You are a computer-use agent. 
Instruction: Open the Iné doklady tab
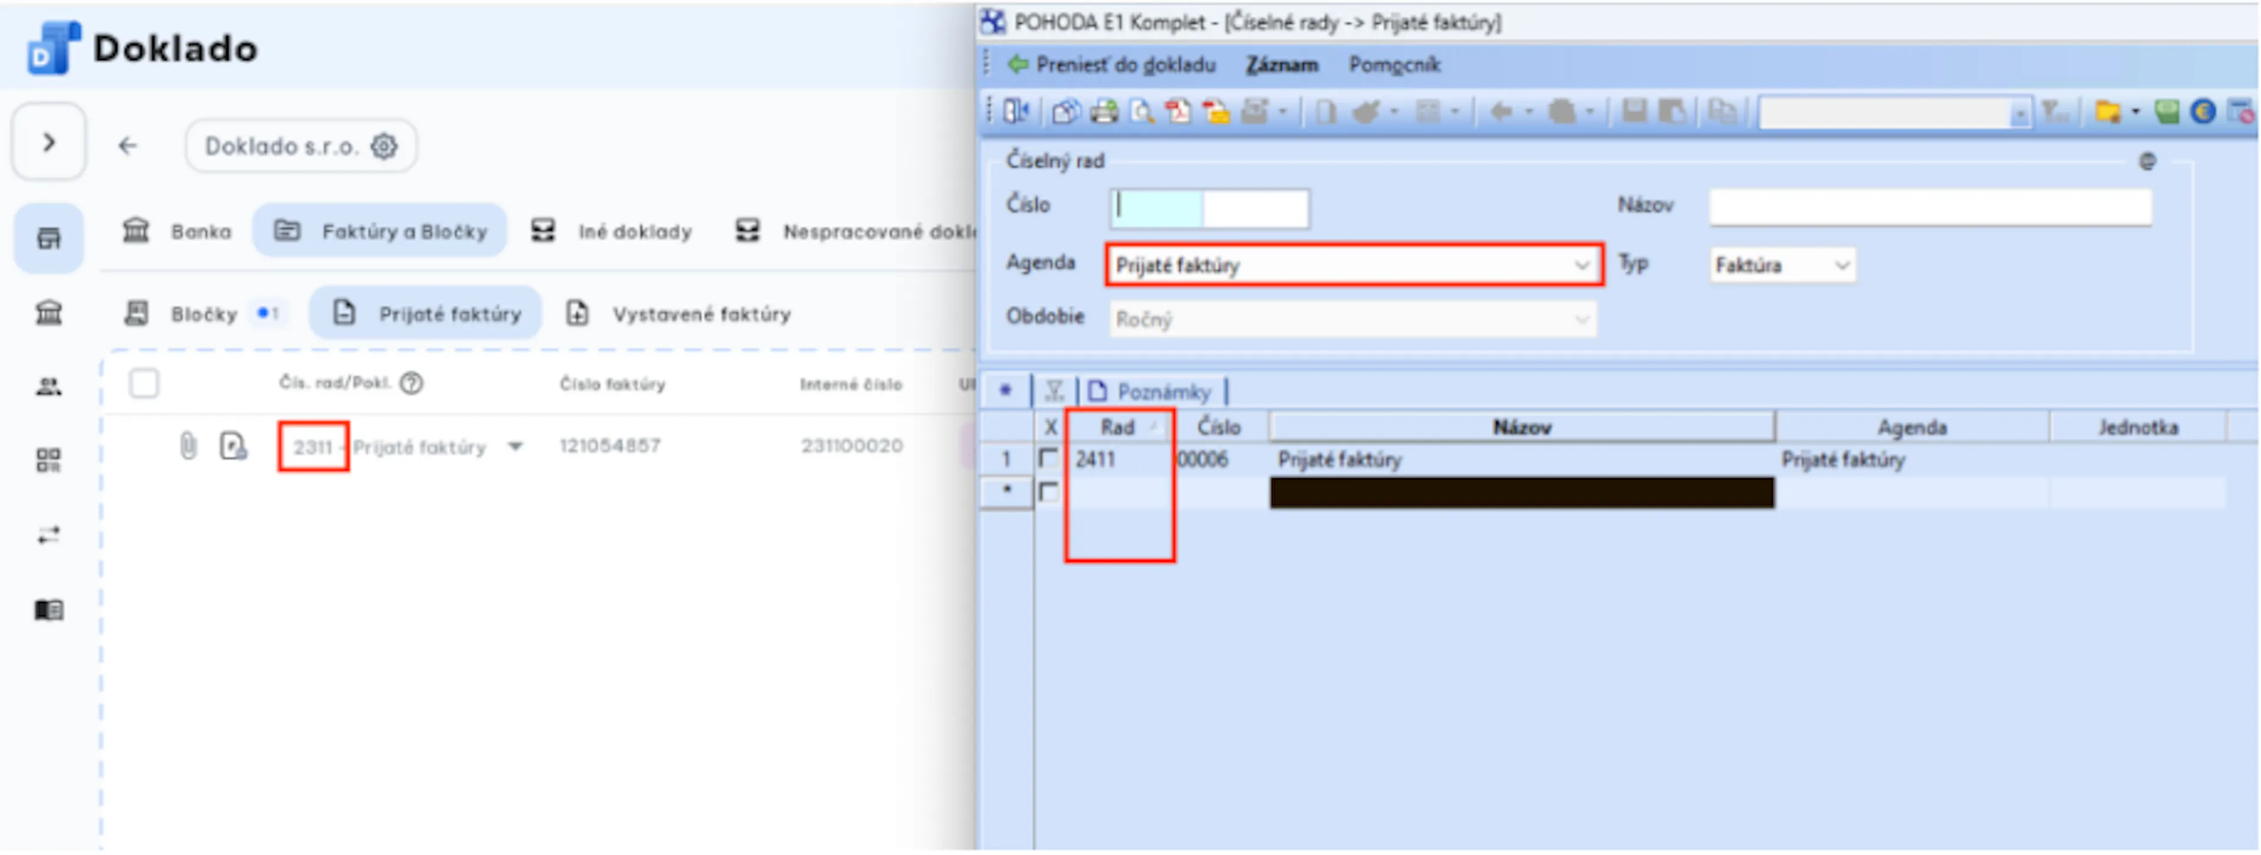click(x=612, y=231)
